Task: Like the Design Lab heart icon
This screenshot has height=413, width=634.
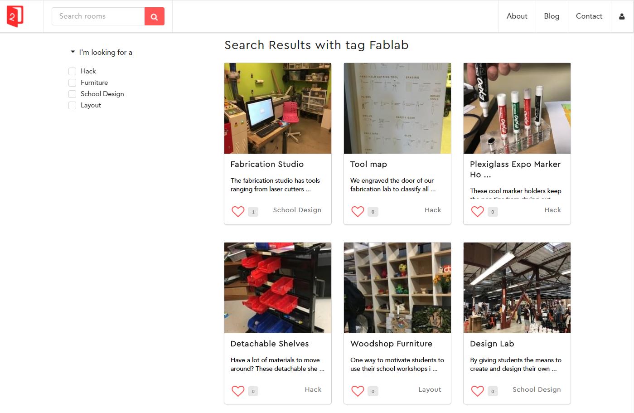Action: tap(477, 391)
